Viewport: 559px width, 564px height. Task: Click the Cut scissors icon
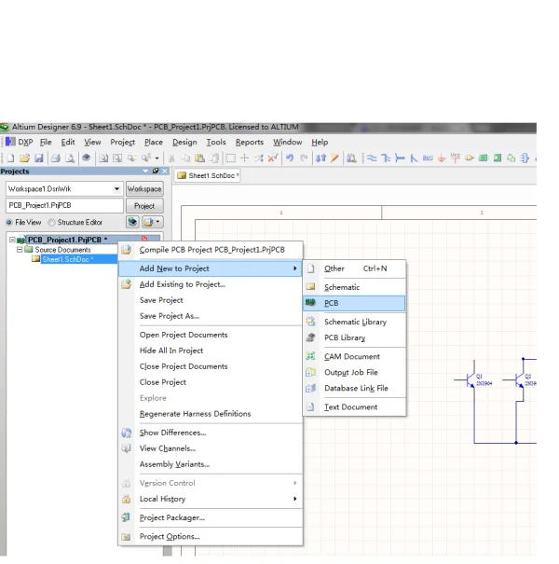click(171, 158)
